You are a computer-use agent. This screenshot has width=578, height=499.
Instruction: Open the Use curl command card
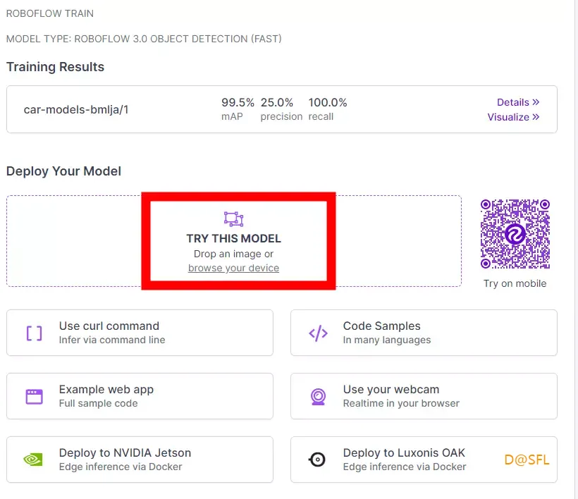140,333
